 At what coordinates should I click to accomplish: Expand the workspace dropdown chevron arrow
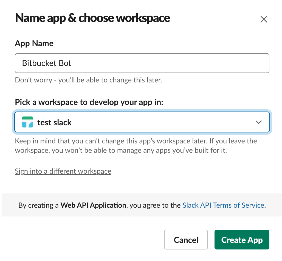(258, 122)
